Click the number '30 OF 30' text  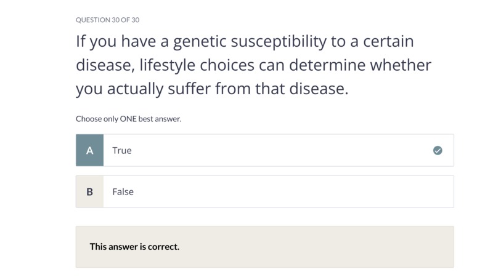tap(126, 20)
